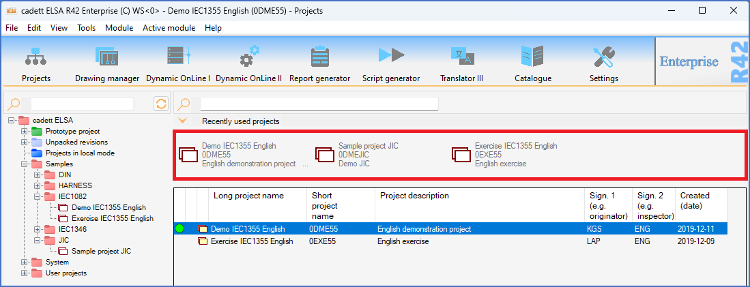Collapse the JIC folder
The height and width of the screenshot is (287, 750).
pos(37,240)
